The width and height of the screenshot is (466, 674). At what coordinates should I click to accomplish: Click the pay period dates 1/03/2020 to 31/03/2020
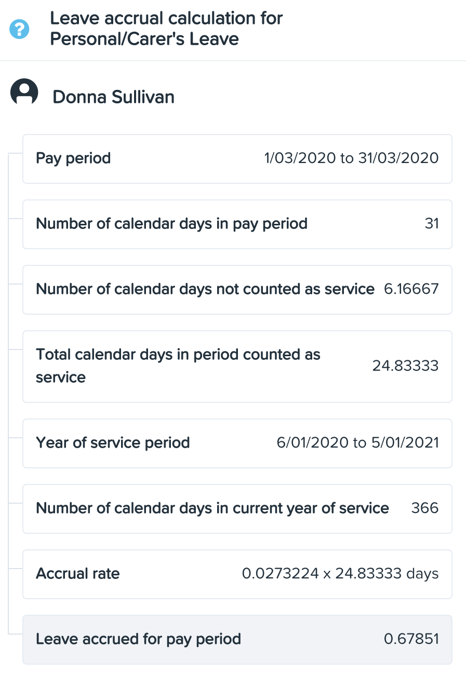352,158
